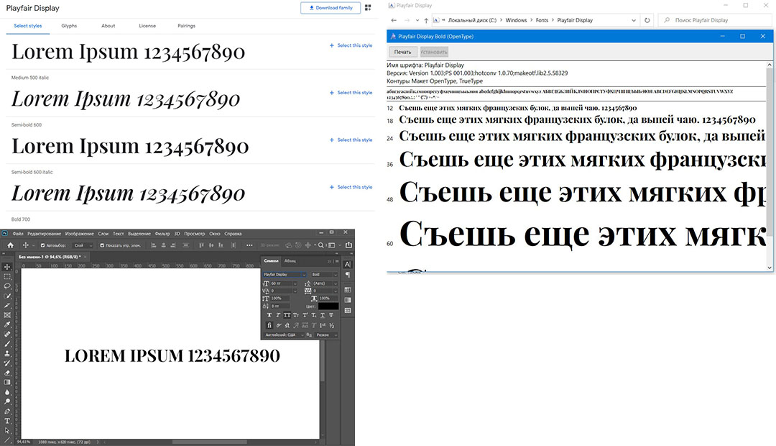This screenshot has width=776, height=446.
Task: Select the Clone Stamp tool
Action: 7,353
